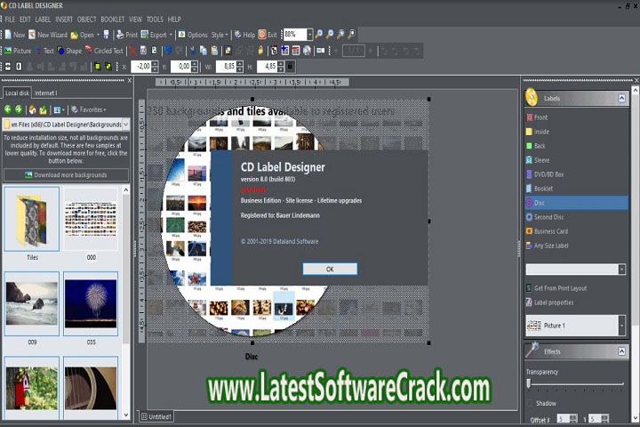Expand the Open button dropdown arrow

(98, 35)
